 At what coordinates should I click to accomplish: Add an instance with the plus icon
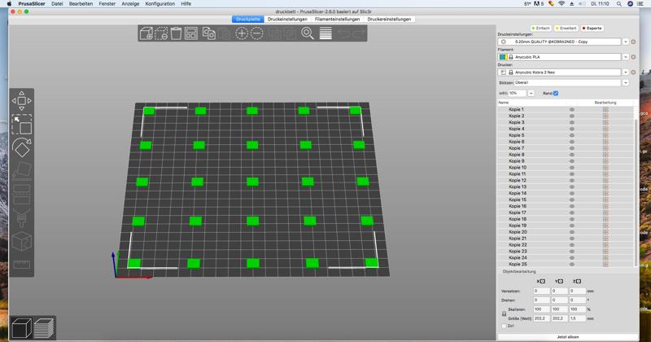[x=242, y=33]
